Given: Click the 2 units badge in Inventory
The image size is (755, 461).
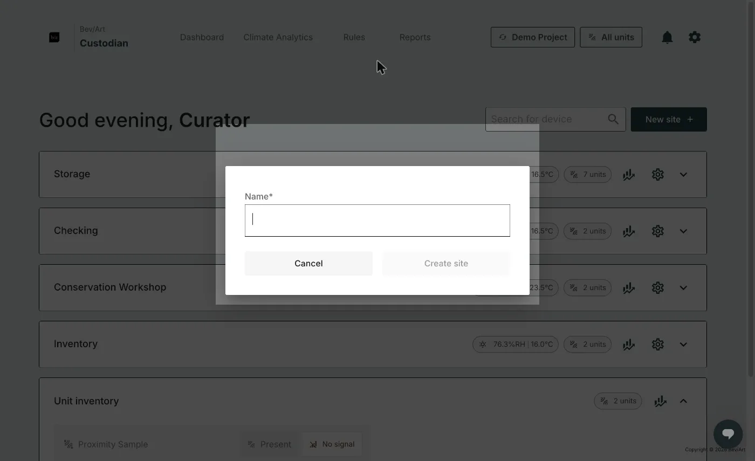Looking at the screenshot, I should click(x=588, y=345).
